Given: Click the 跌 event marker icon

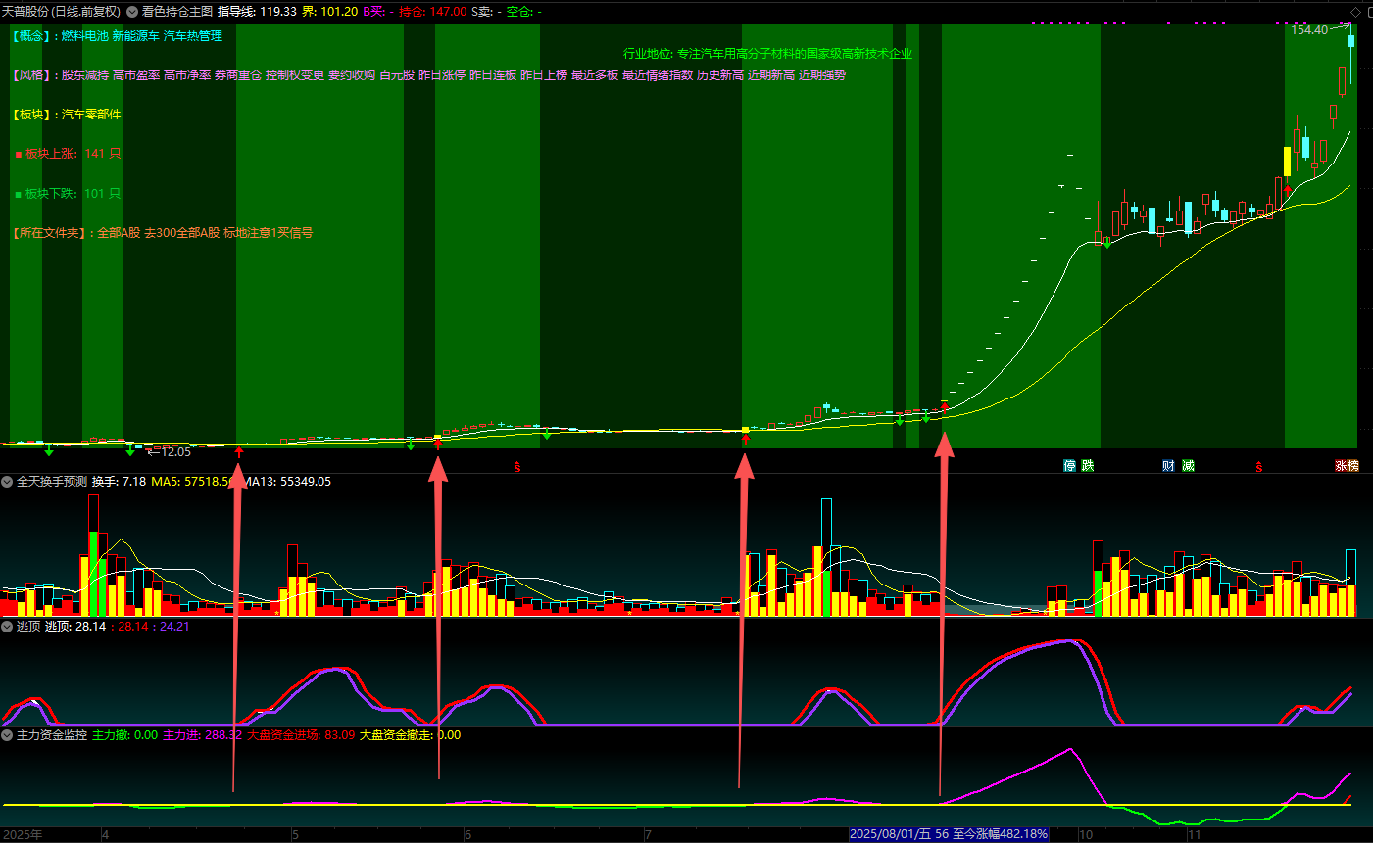Looking at the screenshot, I should click(1087, 466).
